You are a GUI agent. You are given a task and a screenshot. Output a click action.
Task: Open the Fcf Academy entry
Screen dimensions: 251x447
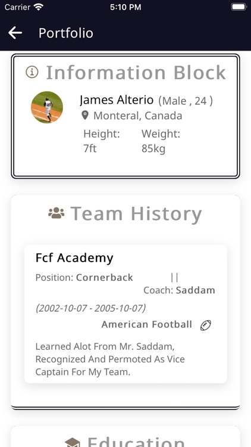click(x=125, y=313)
